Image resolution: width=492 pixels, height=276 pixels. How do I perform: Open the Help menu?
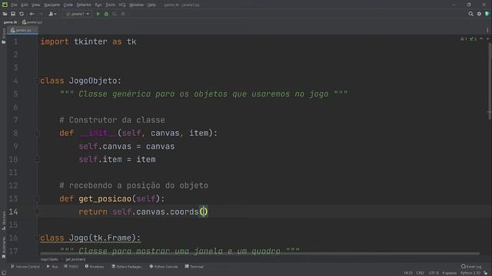[x=151, y=5]
